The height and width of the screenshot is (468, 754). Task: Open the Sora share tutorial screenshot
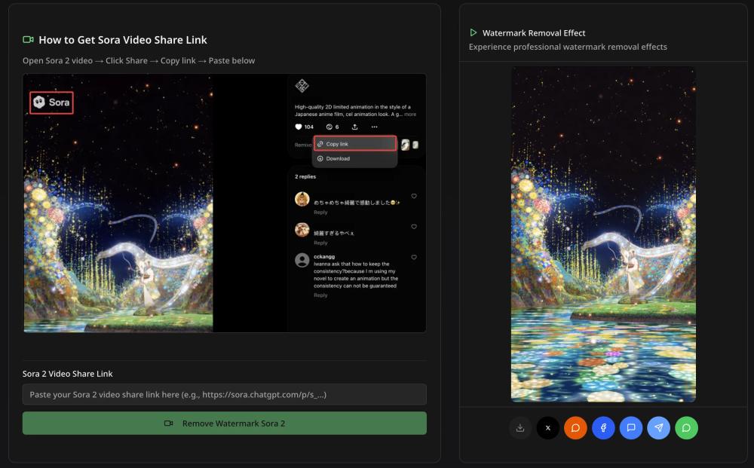[225, 203]
